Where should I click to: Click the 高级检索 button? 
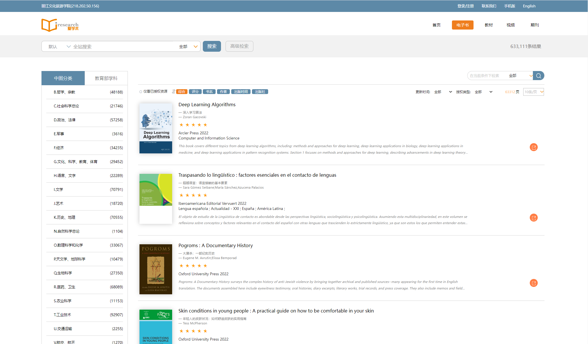coord(239,46)
